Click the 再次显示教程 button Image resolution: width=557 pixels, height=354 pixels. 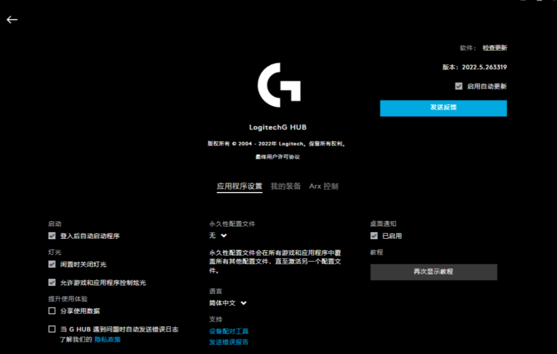(x=434, y=272)
